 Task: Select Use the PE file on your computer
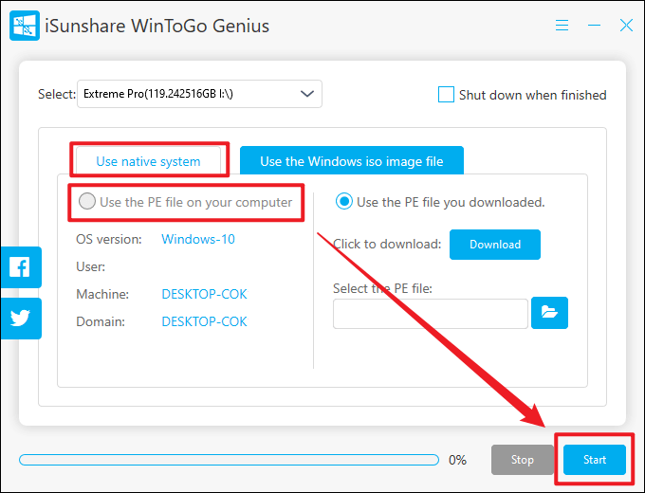click(x=87, y=202)
